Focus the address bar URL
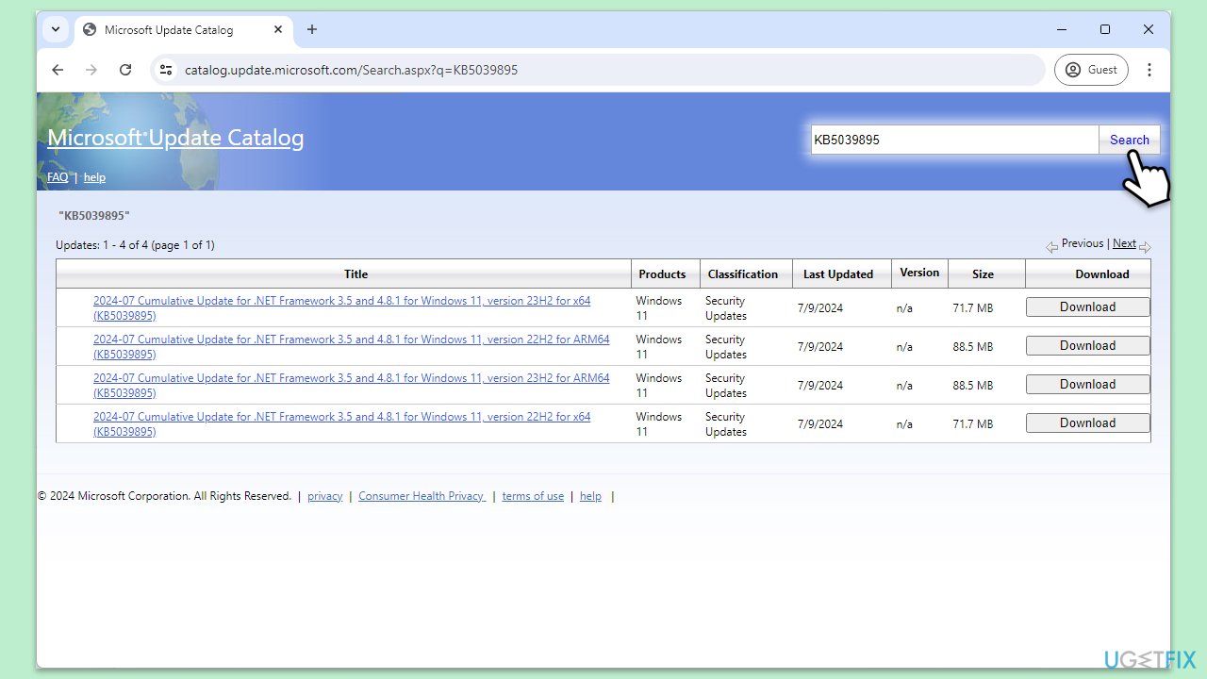Screen dimensions: 1207x679 click(351, 70)
